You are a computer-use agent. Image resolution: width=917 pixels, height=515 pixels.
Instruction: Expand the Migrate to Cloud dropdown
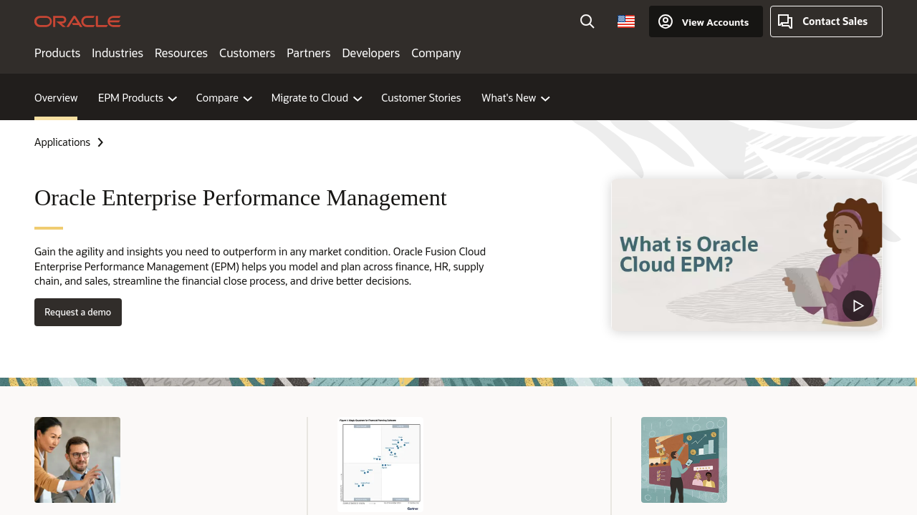pos(317,98)
